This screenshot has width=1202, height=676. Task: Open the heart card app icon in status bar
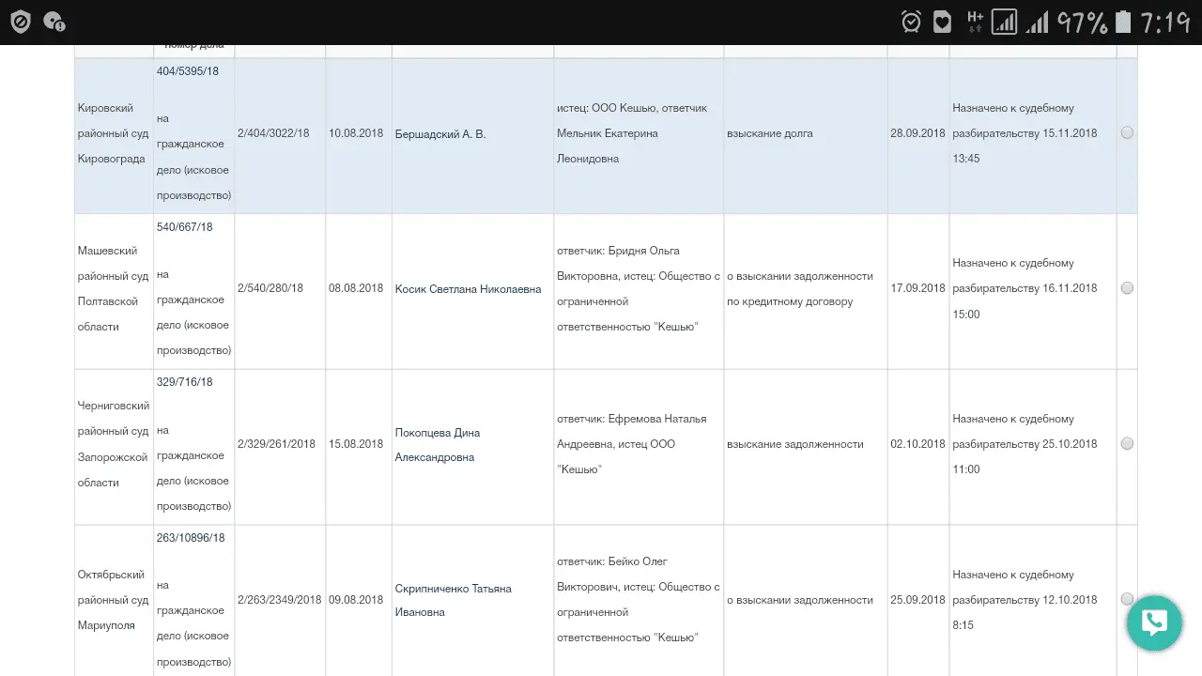click(x=941, y=19)
